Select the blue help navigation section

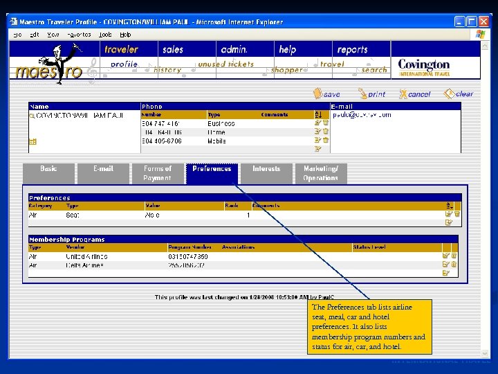(x=288, y=49)
